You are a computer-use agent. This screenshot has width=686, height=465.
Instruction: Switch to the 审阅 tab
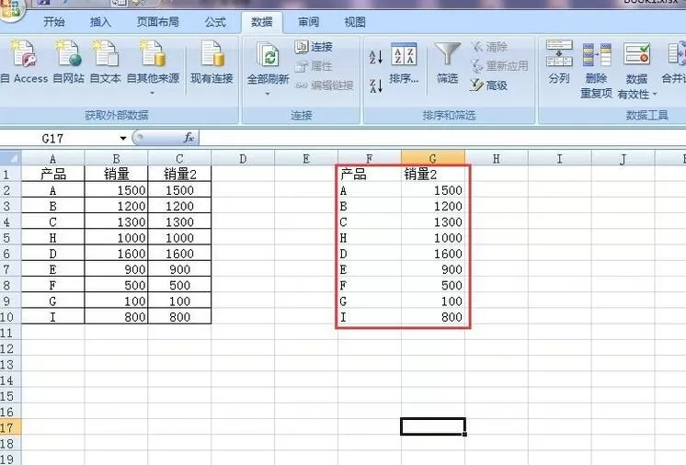309,22
